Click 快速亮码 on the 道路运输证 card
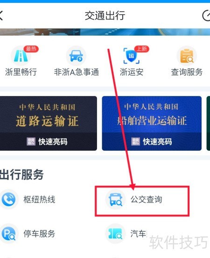This screenshot has width=210, height=258. (47, 141)
